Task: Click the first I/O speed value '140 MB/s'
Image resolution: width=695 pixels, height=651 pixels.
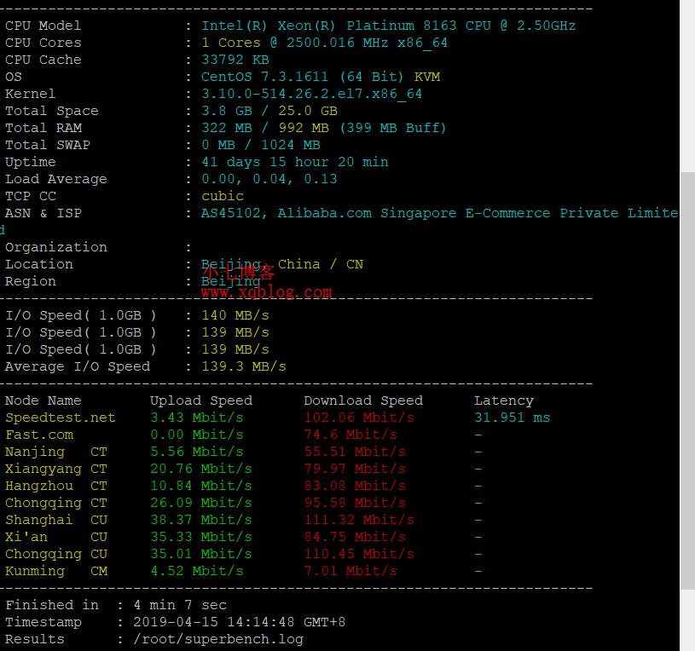Action: tap(235, 315)
